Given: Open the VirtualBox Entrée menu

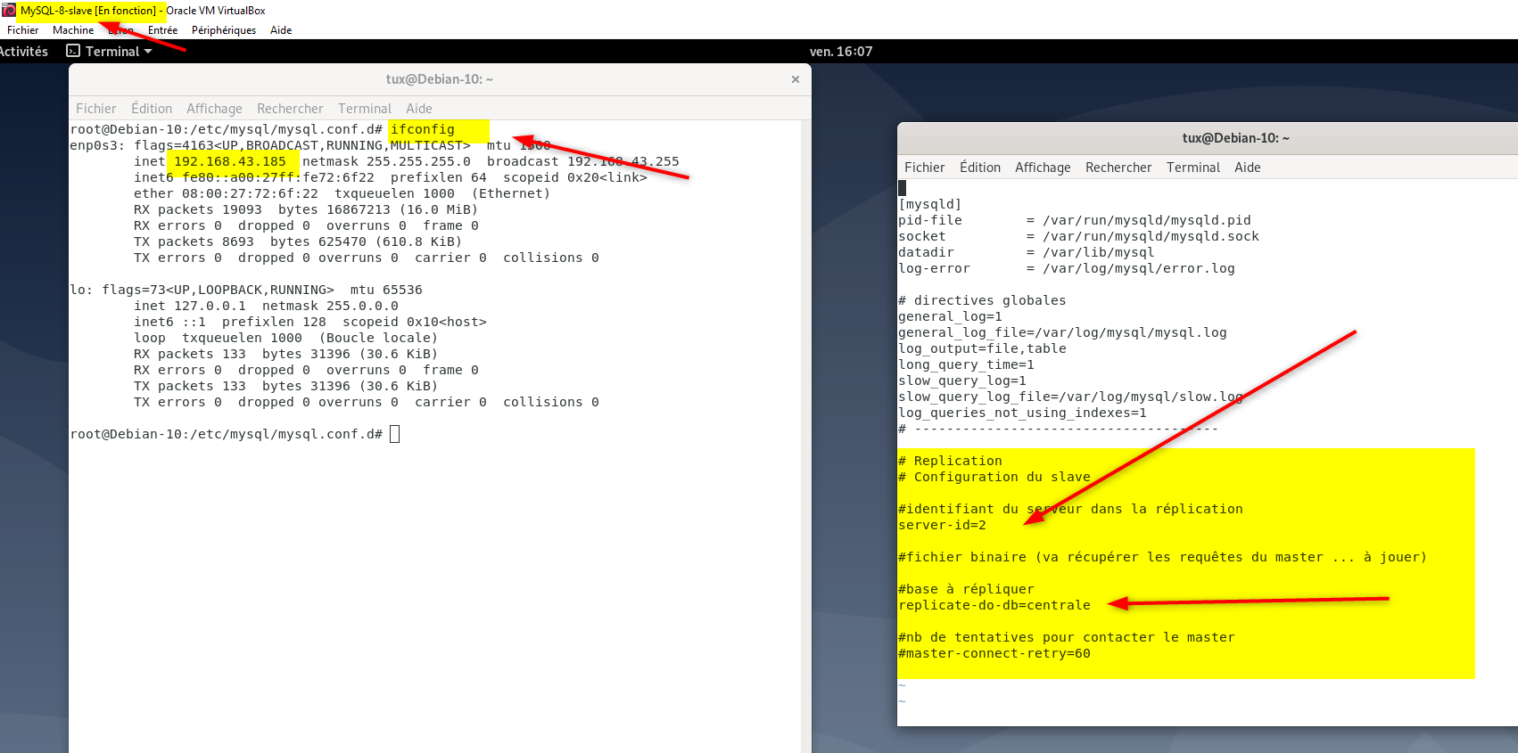Looking at the screenshot, I should click(162, 30).
